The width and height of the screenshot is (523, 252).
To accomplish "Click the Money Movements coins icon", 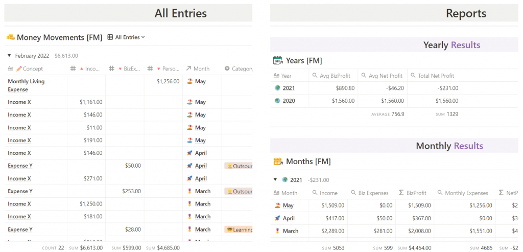I will pyautogui.click(x=10, y=37).
